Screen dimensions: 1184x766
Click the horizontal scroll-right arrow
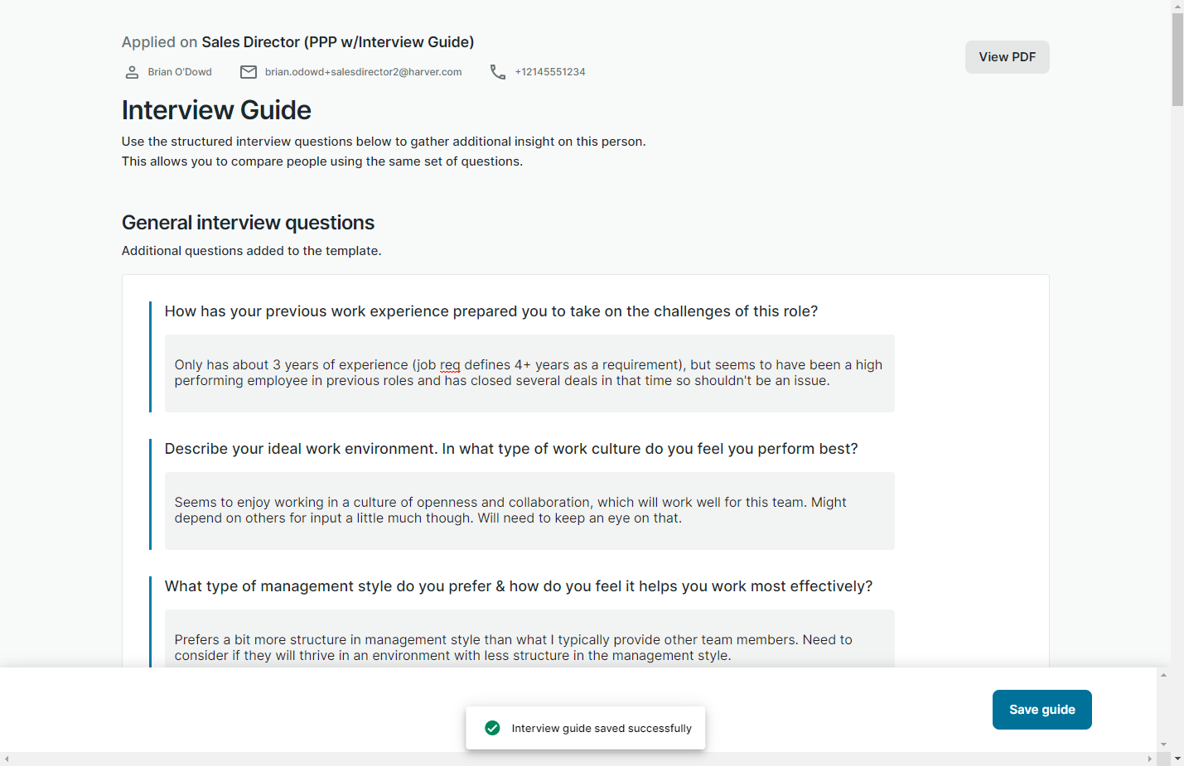1149,759
